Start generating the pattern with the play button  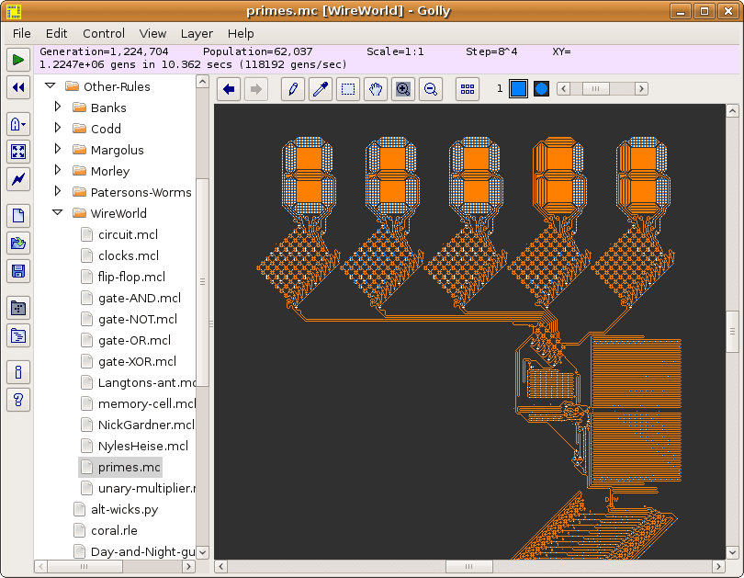(x=18, y=60)
